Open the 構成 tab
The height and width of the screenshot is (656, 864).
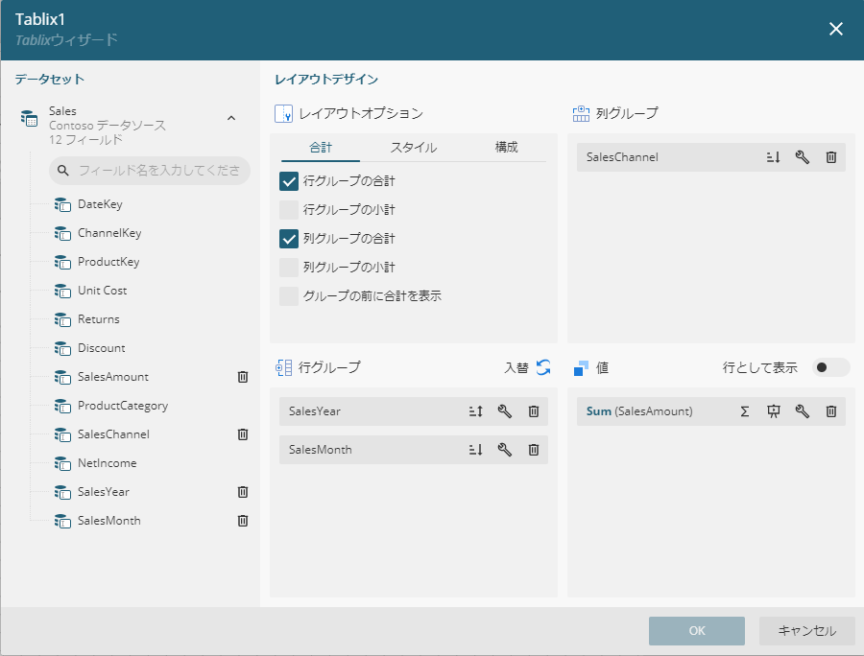(x=506, y=148)
